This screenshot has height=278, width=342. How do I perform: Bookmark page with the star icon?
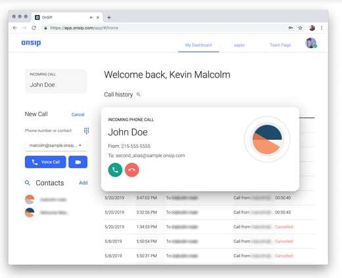pyautogui.click(x=300, y=28)
